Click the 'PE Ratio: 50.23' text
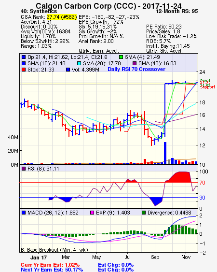The image size is (217, 272). [164, 27]
